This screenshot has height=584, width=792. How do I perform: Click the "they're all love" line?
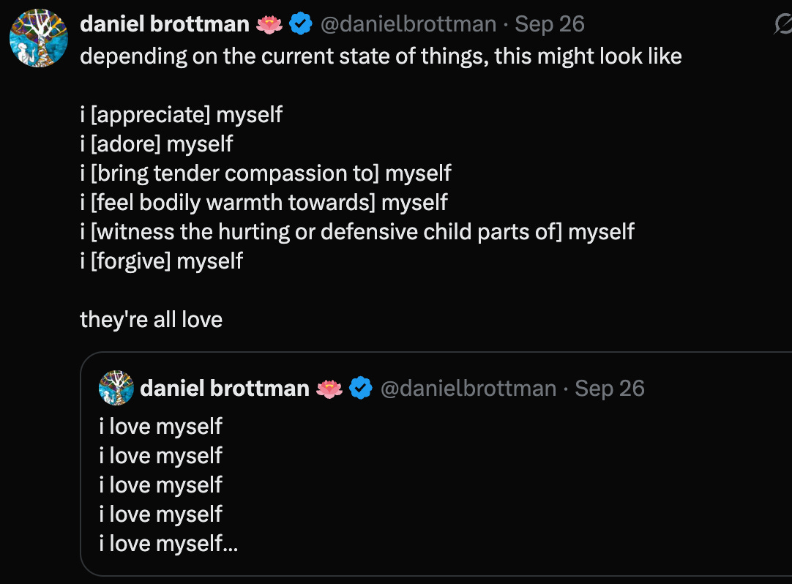(x=152, y=320)
